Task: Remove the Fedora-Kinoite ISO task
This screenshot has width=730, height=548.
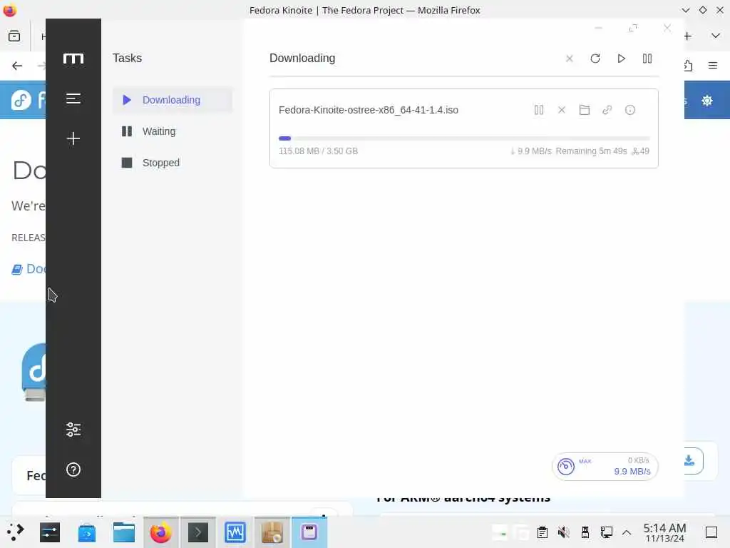Action: click(562, 110)
